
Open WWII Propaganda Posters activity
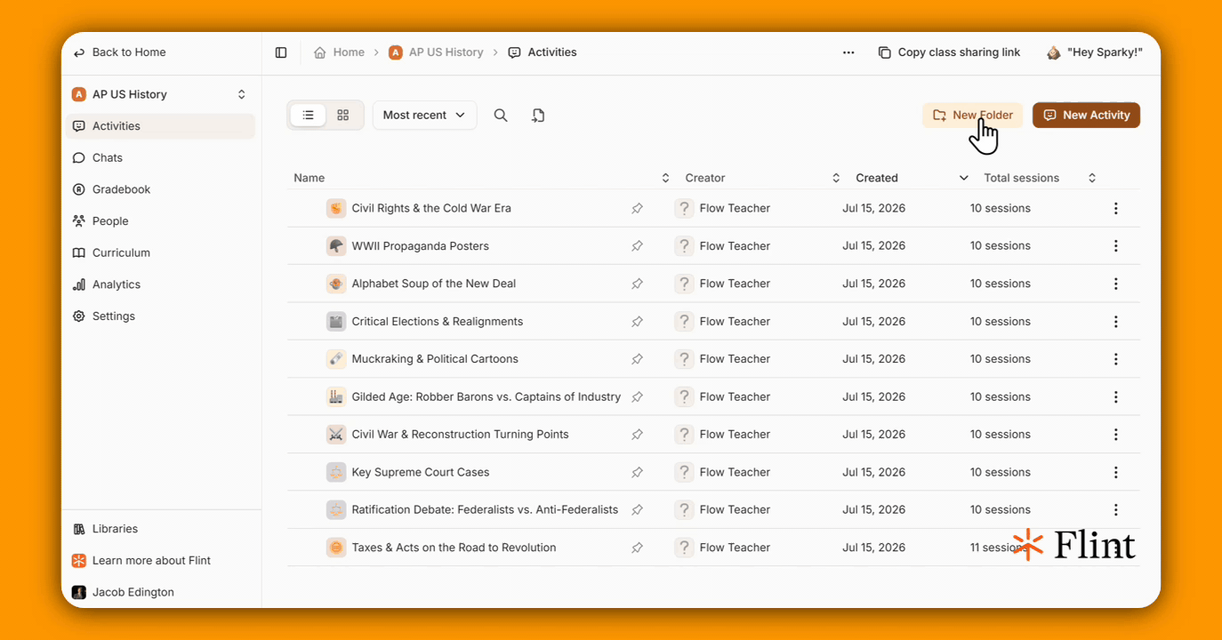[420, 246]
